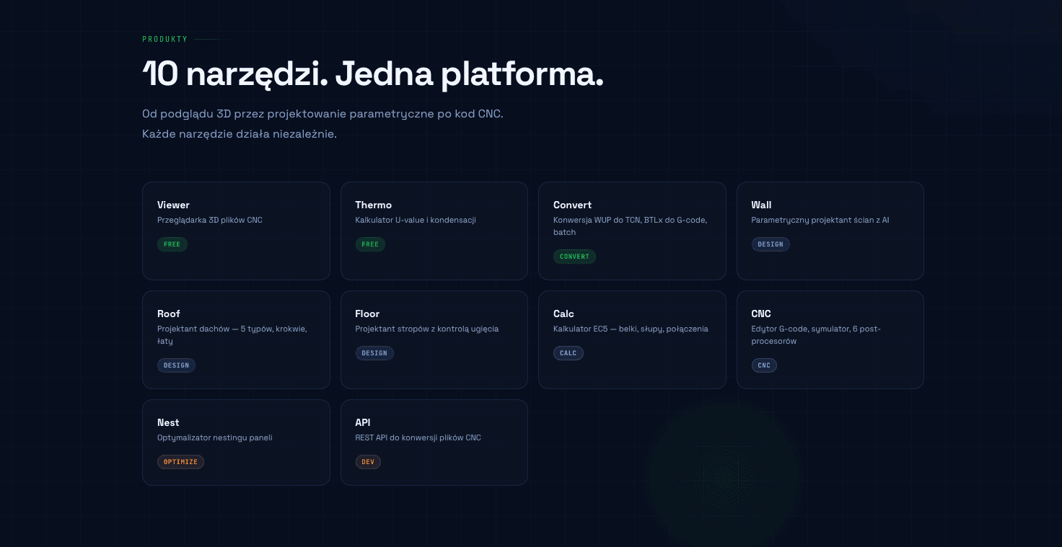This screenshot has width=1062, height=547.
Task: Click the DESIGN badge on Floor
Action: pyautogui.click(x=374, y=353)
